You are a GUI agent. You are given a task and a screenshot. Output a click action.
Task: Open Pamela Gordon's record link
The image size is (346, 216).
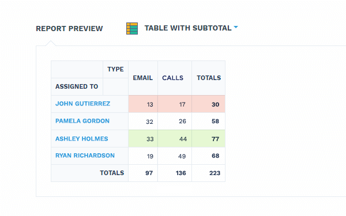coord(82,121)
